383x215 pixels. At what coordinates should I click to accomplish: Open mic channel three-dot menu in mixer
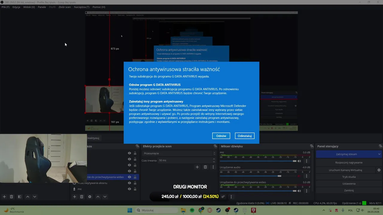click(306, 161)
